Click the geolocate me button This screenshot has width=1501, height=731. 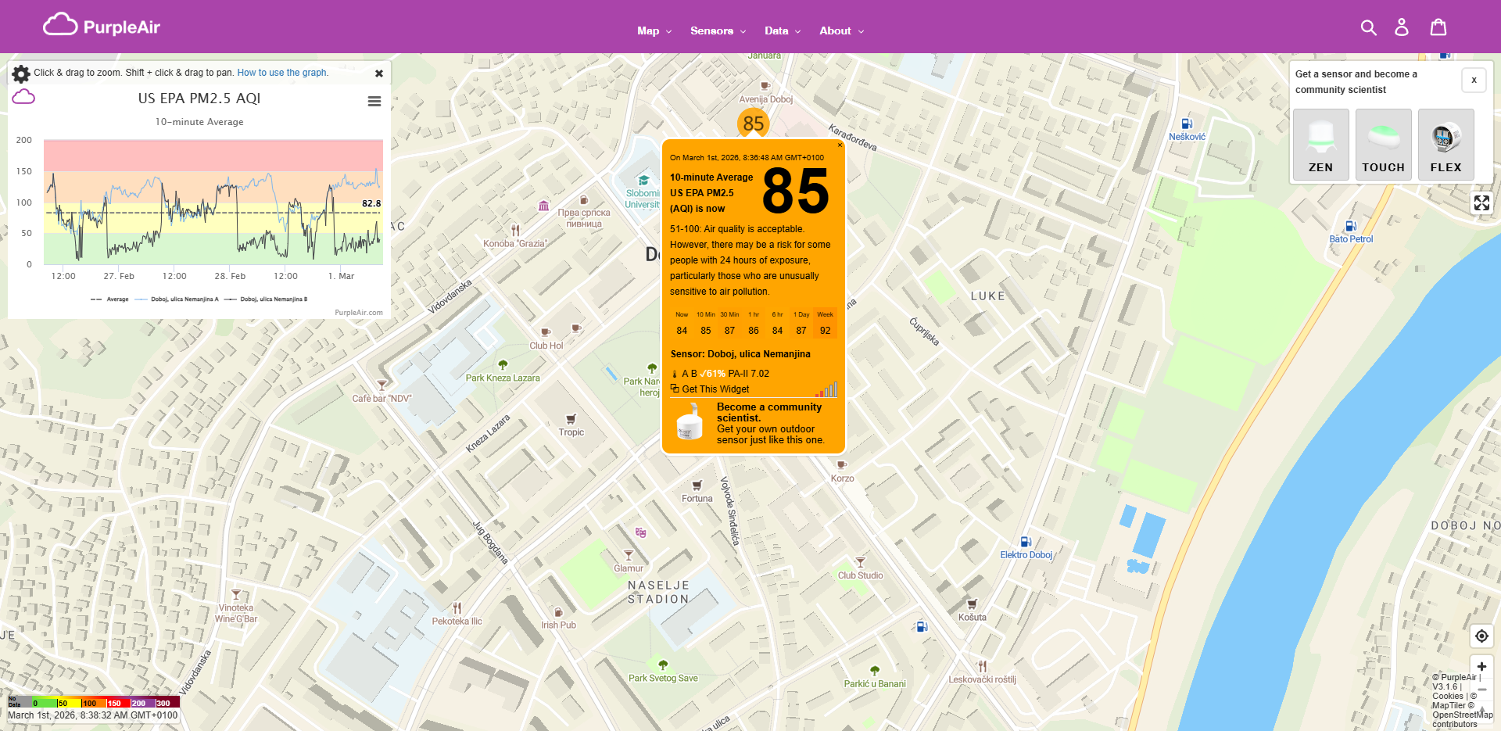[x=1481, y=636]
